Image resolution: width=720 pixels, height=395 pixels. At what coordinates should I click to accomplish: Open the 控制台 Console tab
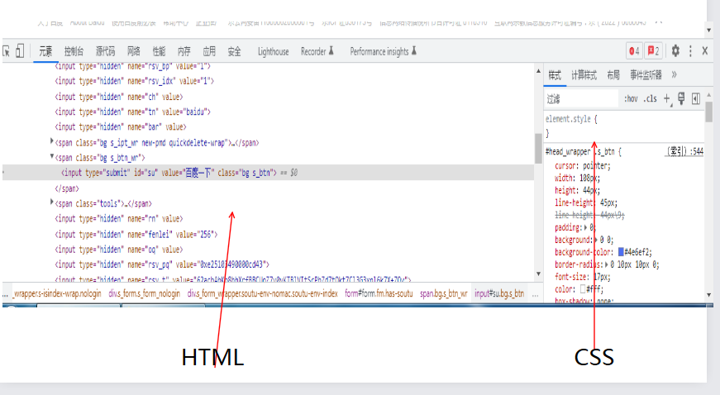(74, 51)
